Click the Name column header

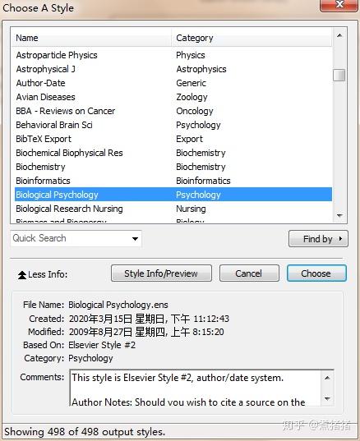coord(91,38)
